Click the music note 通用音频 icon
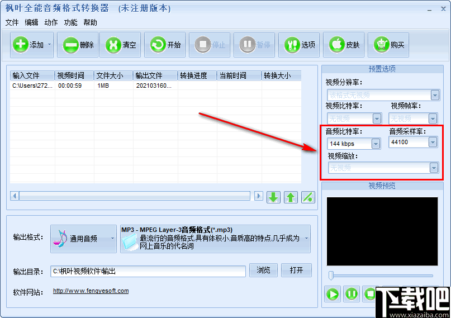 (x=60, y=239)
